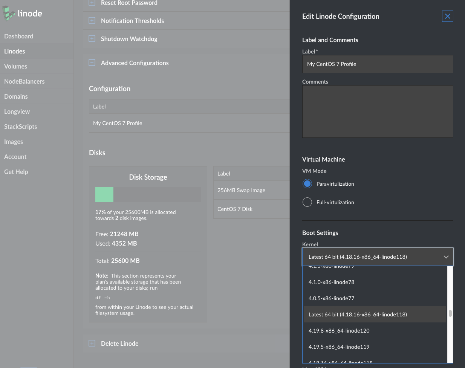This screenshot has height=368, width=465.
Task: Expand Reset Root Password plus icon
Action: point(92,3)
